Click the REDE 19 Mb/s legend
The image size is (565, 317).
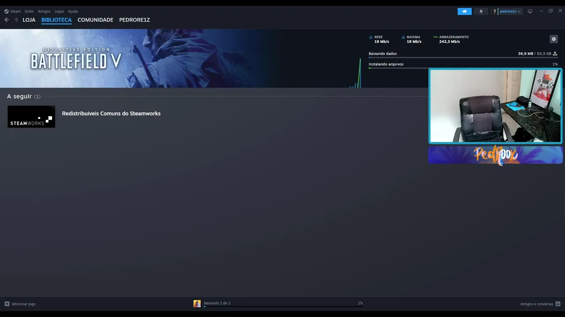tap(379, 39)
